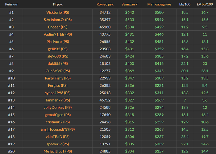The height and width of the screenshot is (154, 216).
Task: Click the Рейтинг column header
Action: 11,4
